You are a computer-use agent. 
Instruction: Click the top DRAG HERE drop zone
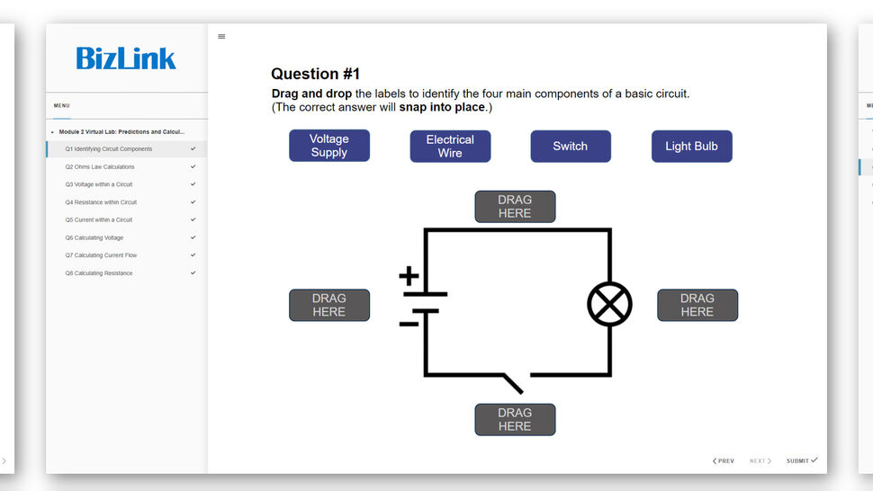[x=515, y=207]
